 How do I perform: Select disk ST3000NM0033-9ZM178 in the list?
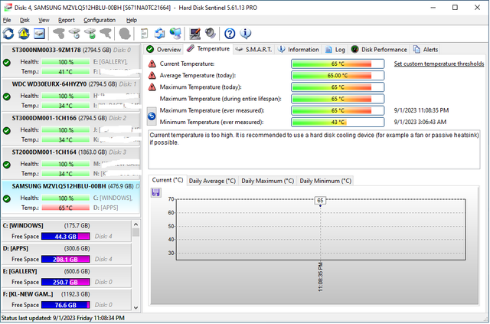point(70,61)
